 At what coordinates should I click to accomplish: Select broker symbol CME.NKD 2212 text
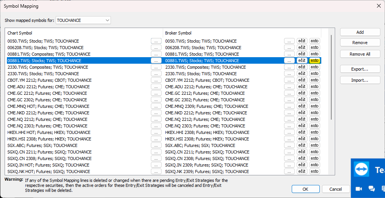click(206, 113)
